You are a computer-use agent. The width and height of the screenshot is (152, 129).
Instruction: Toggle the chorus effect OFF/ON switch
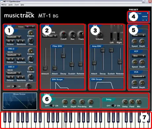pos(52,105)
